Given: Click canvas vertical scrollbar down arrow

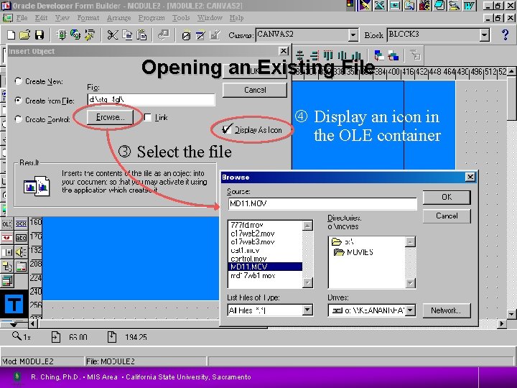Looking at the screenshot, I should click(x=511, y=314).
